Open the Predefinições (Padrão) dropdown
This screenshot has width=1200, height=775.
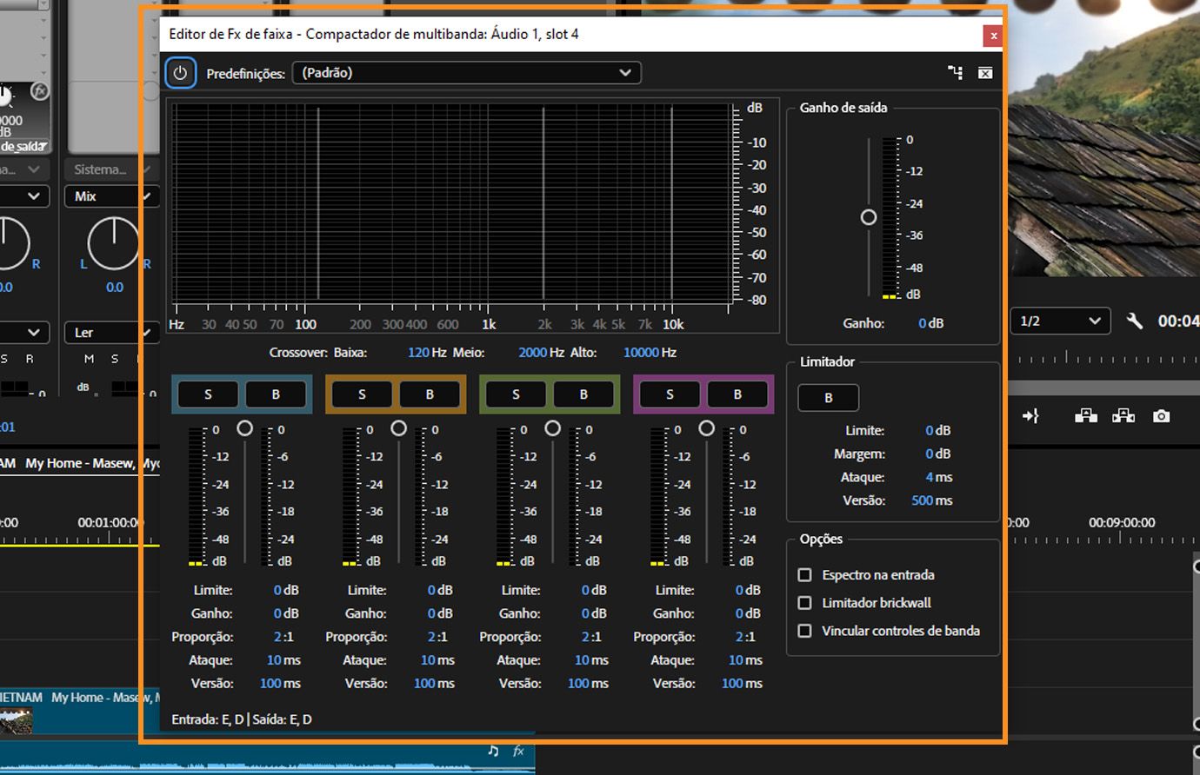467,73
